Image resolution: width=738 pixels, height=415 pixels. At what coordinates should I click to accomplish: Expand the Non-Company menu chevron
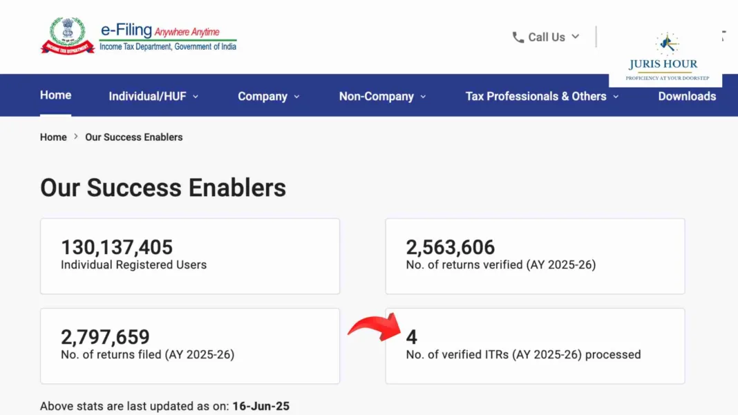[425, 97]
